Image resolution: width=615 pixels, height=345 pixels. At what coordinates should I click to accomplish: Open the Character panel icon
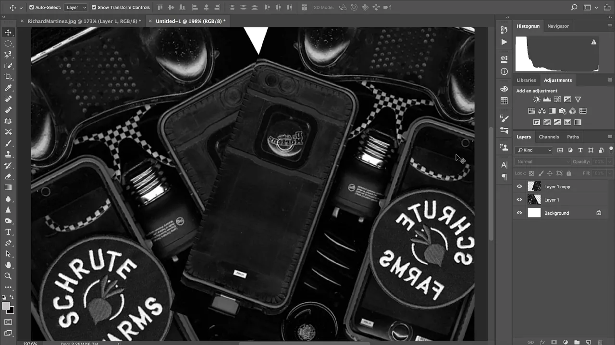pos(504,165)
